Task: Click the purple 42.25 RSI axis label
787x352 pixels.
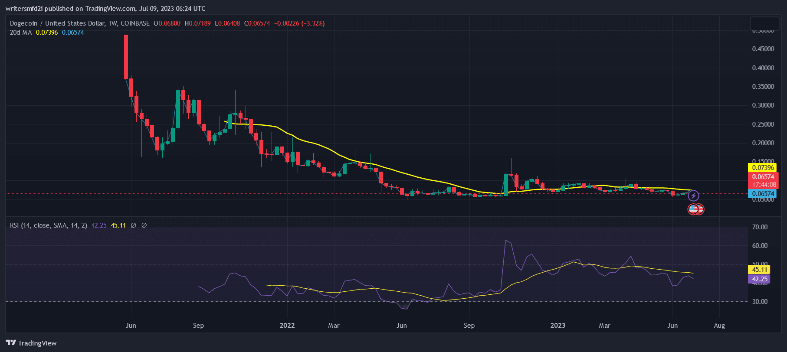Action: click(760, 279)
